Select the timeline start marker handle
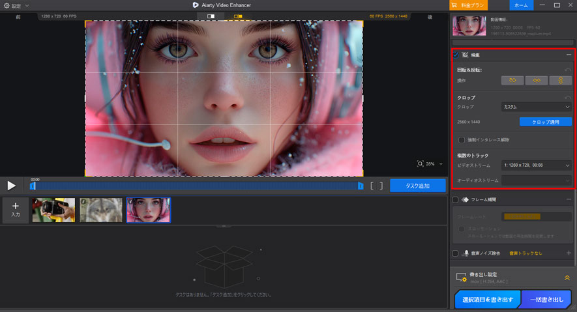 [33, 186]
